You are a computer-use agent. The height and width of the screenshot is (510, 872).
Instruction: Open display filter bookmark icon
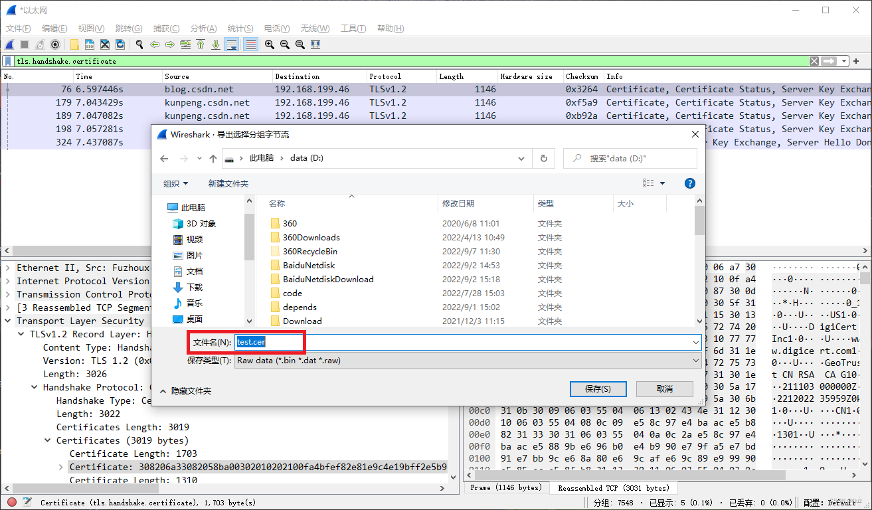(x=9, y=61)
